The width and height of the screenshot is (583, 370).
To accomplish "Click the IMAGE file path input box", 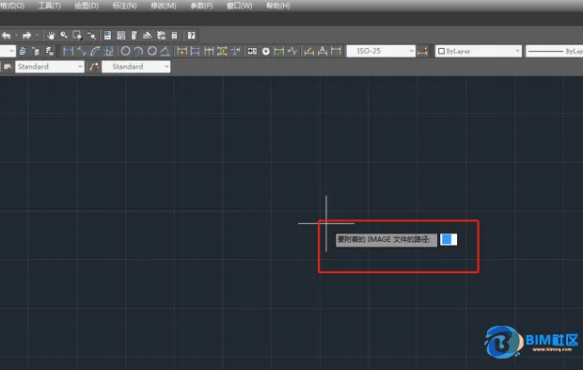I will pos(449,239).
